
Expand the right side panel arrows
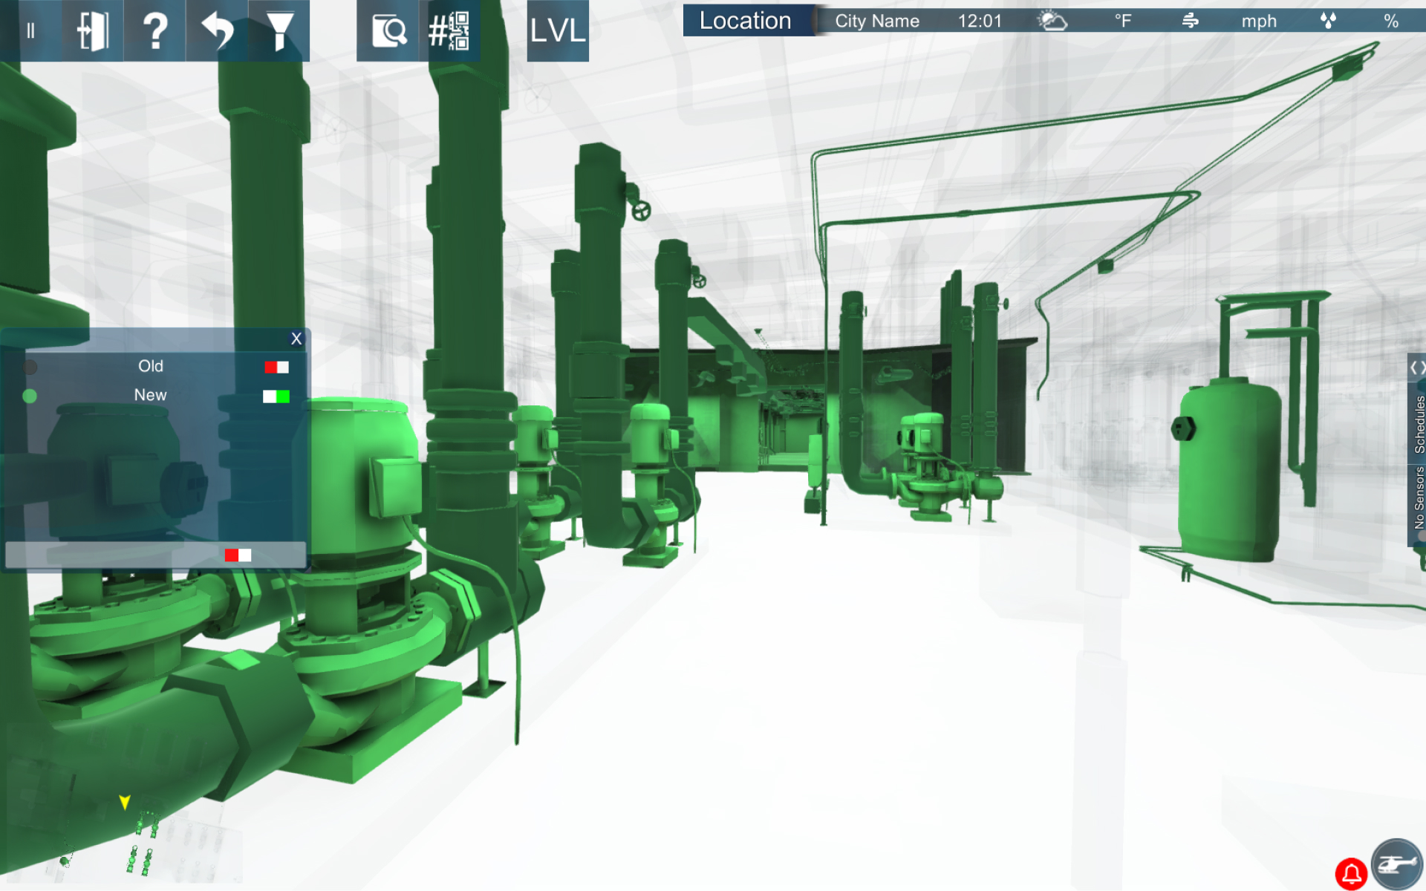[x=1416, y=367]
